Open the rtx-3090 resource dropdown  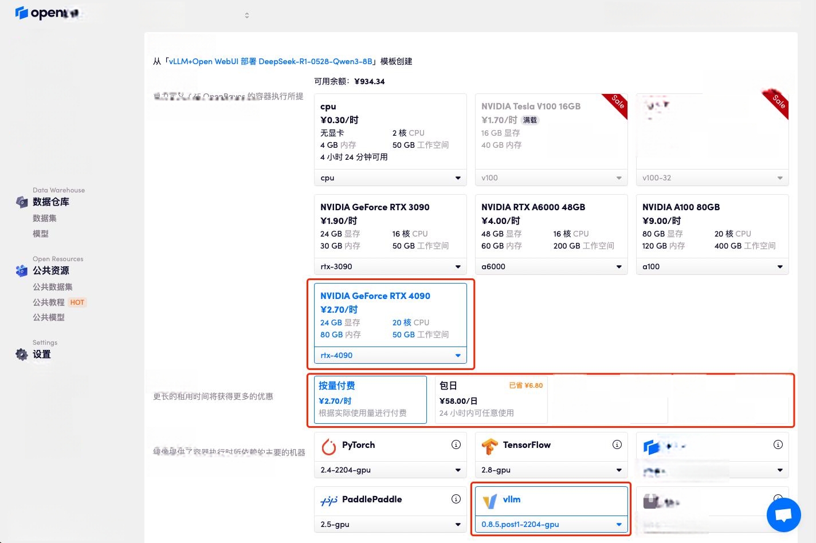point(390,266)
